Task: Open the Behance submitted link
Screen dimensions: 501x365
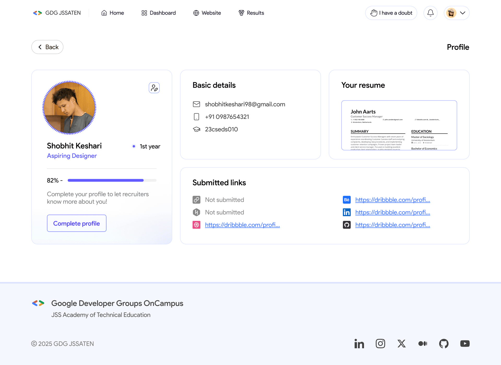Action: (392, 200)
